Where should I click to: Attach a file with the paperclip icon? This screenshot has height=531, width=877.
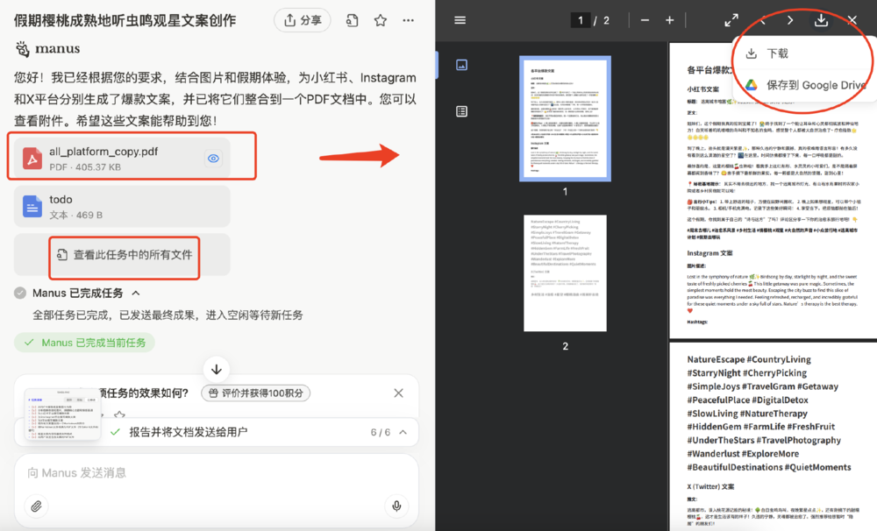[36, 506]
